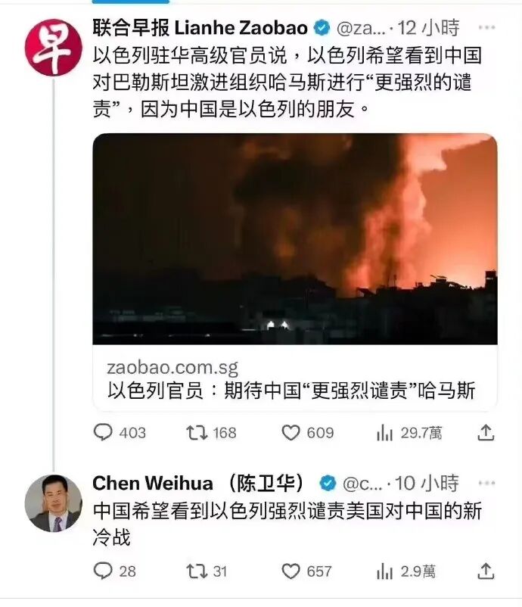Share Chen Weihua's tweet
522x607 pixels.
coord(486,571)
